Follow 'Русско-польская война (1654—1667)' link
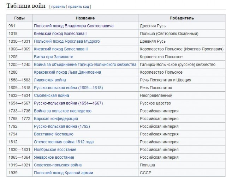Image resolution: width=226 pixels, height=177 pixels. coord(68,103)
